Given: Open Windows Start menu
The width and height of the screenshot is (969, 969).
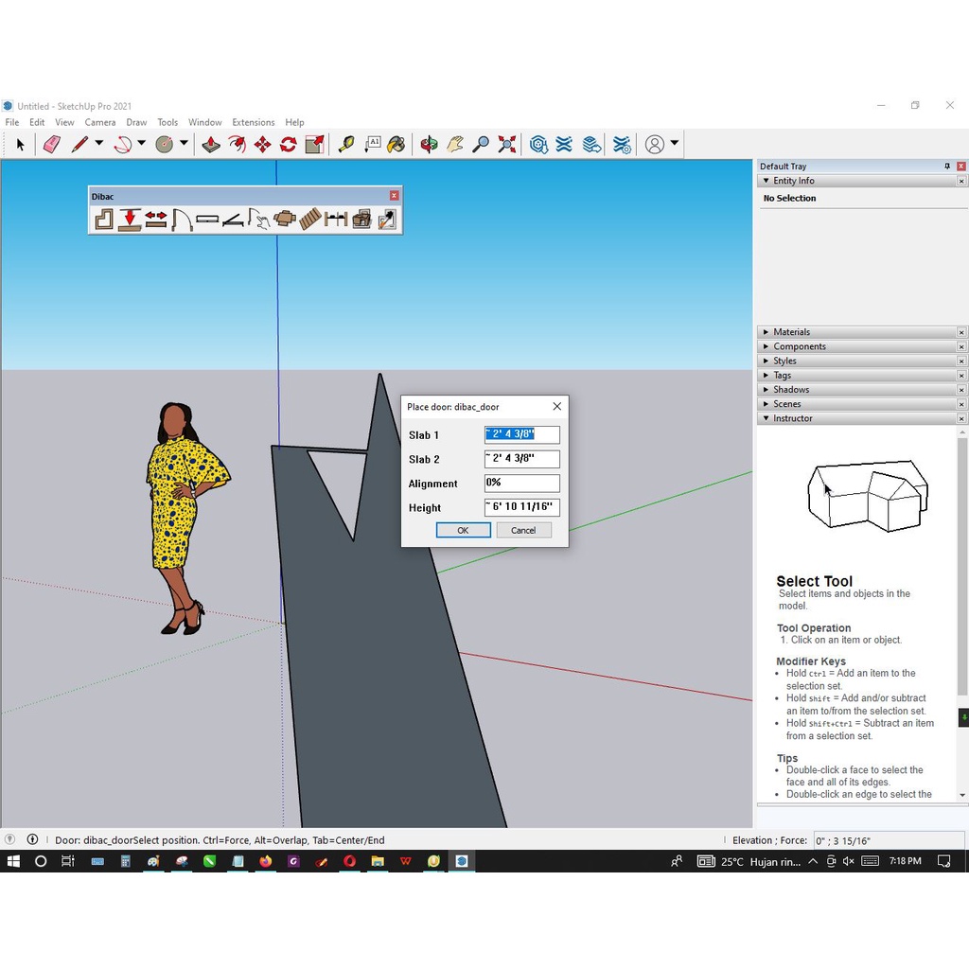Looking at the screenshot, I should coord(13,861).
